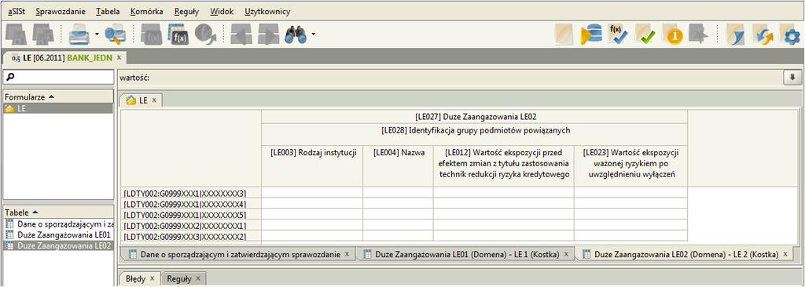The image size is (805, 287).
Task: Open the Komórka menu
Action: 147,11
